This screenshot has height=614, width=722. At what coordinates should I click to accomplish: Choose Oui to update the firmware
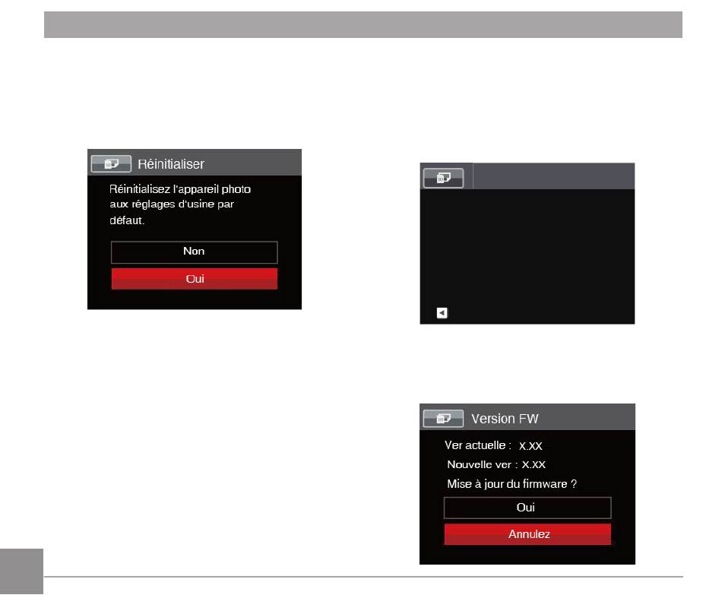(527, 508)
